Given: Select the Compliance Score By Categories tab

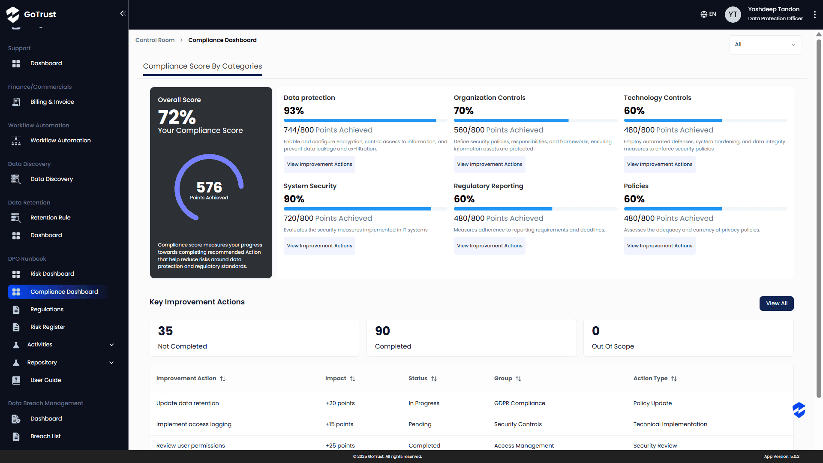Looking at the screenshot, I should click(x=202, y=66).
